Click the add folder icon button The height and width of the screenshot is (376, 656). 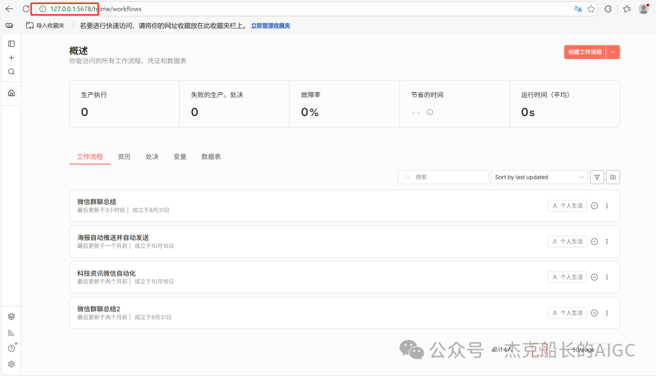tap(613, 177)
